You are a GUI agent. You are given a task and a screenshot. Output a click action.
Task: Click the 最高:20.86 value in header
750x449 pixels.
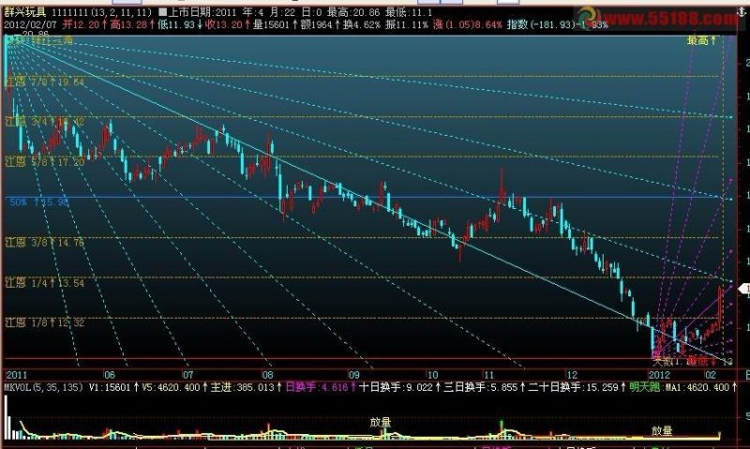pyautogui.click(x=353, y=12)
